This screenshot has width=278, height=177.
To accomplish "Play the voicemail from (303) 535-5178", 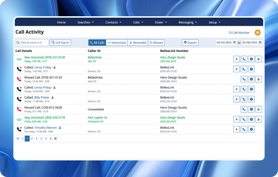I will [x=237, y=119].
